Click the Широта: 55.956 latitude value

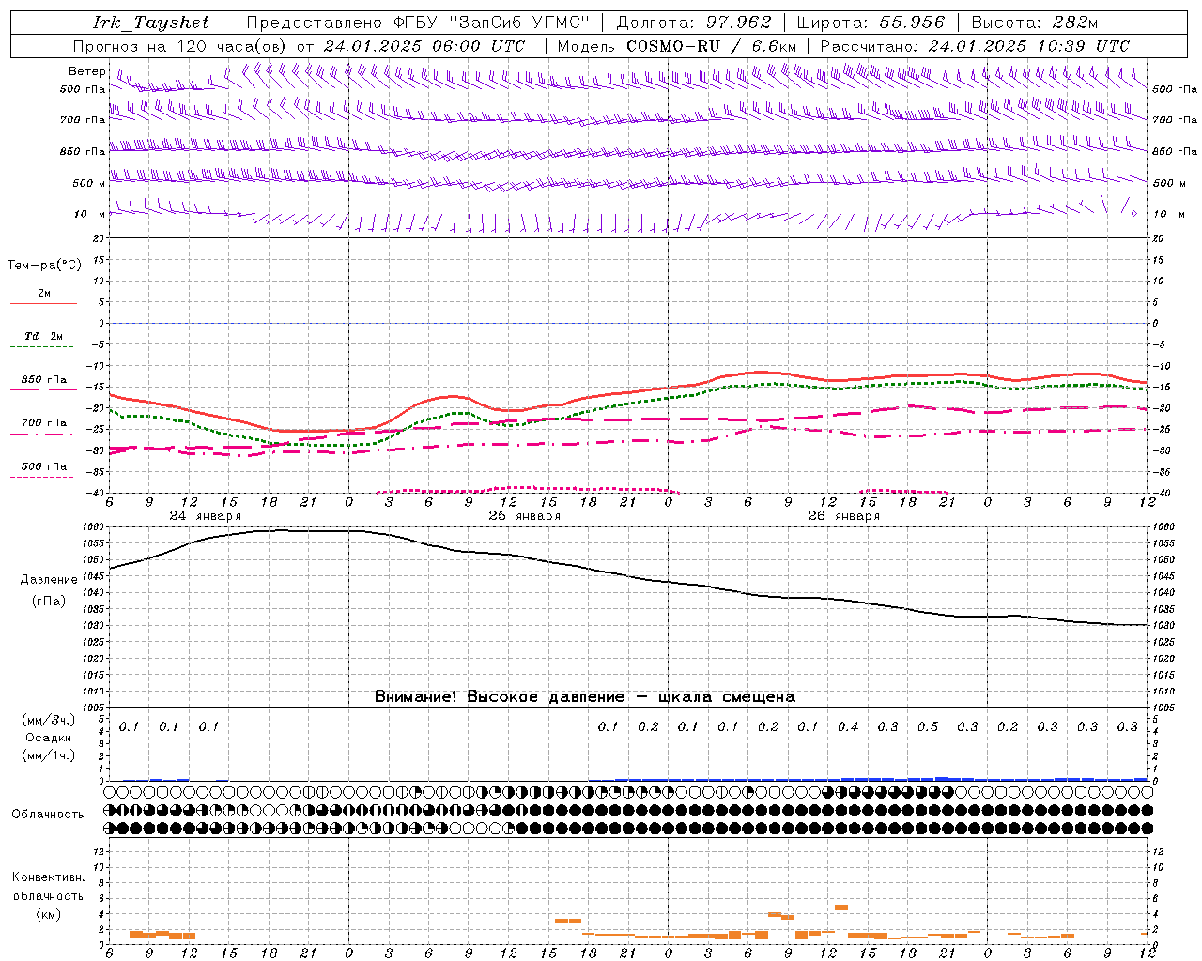pos(871,23)
